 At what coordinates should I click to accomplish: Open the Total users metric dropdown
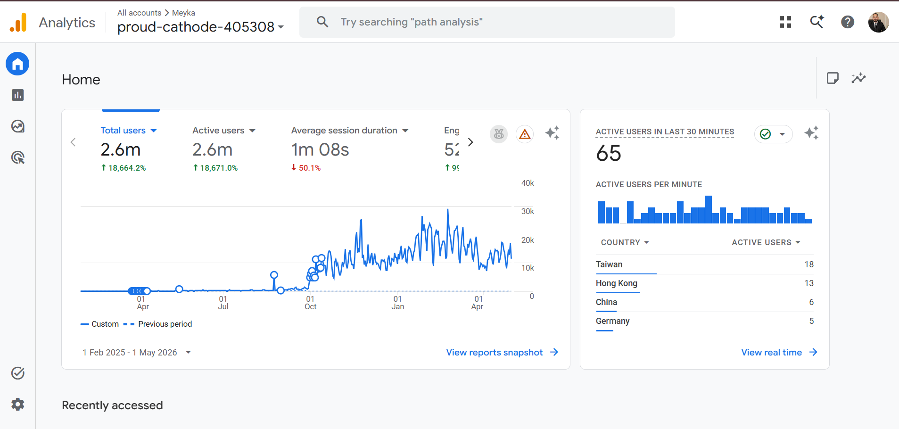(x=129, y=131)
